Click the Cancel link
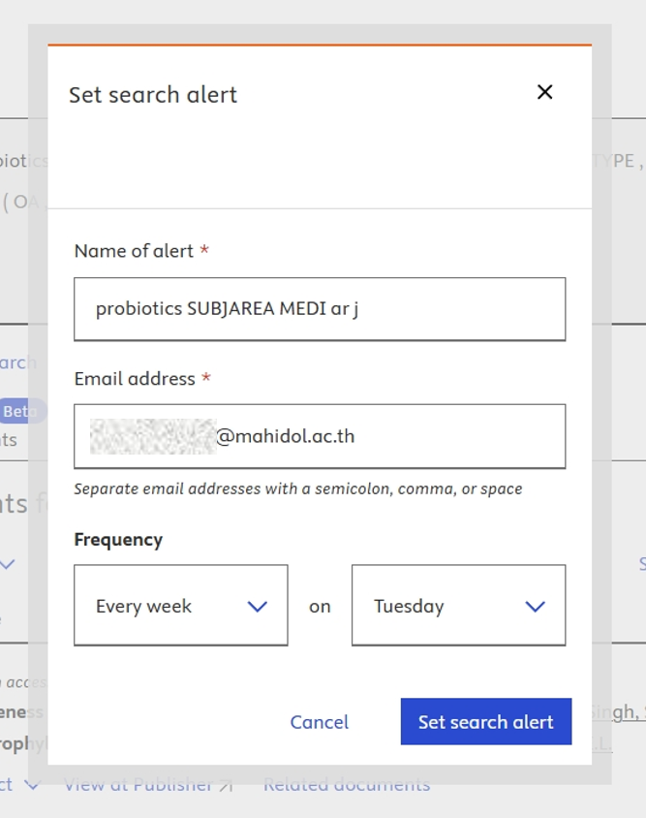This screenshot has width=646, height=818. [320, 722]
